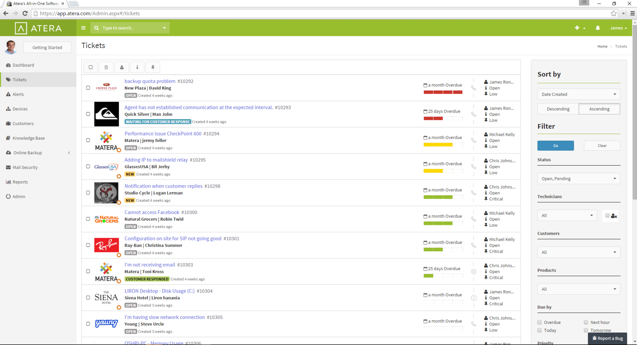This screenshot has width=637, height=345.
Task: Click the globe icon on I'm not receiving email ticket
Action: point(474,271)
